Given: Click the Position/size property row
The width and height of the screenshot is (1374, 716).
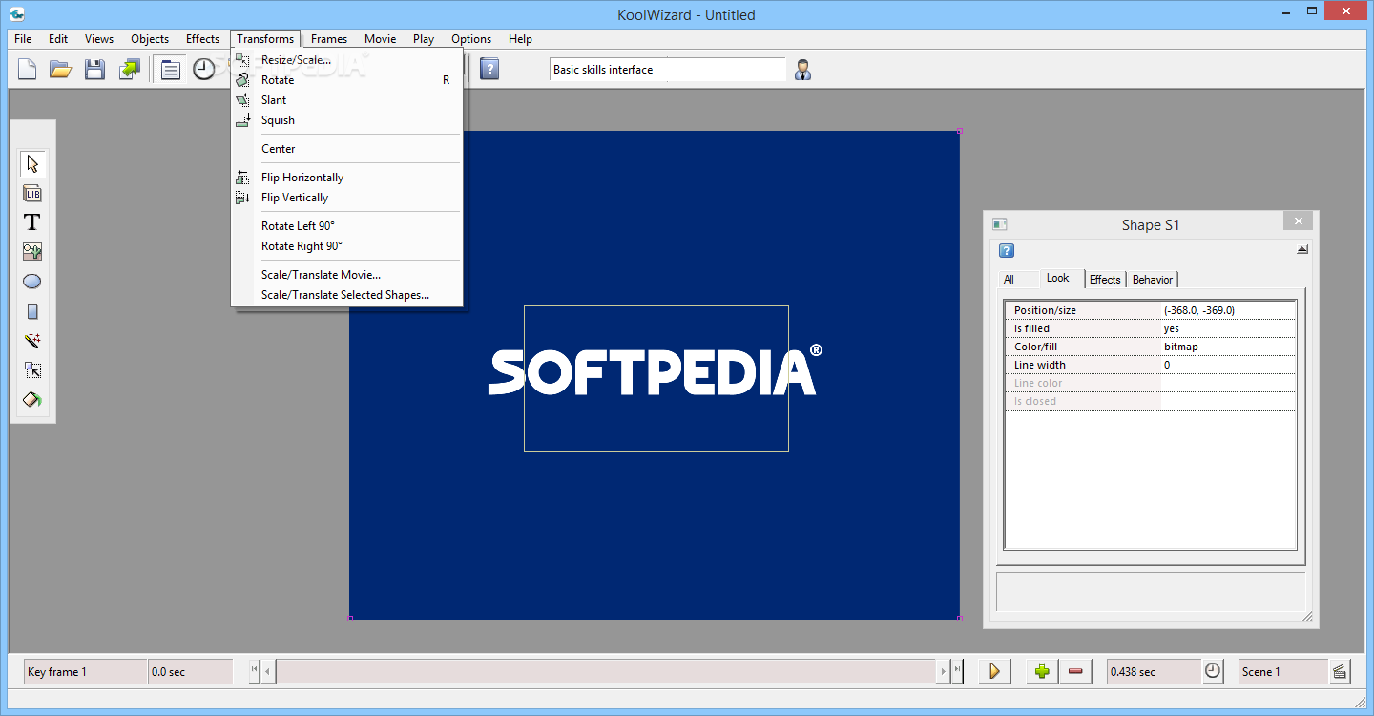Looking at the screenshot, I should (1151, 310).
